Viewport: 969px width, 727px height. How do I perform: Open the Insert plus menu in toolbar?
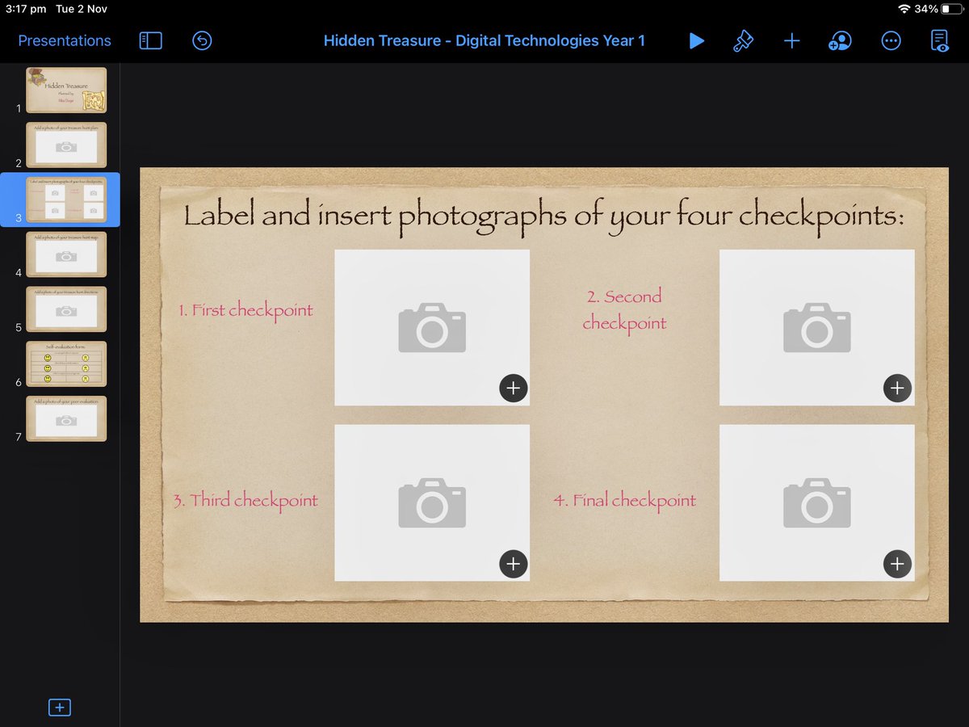tap(792, 40)
